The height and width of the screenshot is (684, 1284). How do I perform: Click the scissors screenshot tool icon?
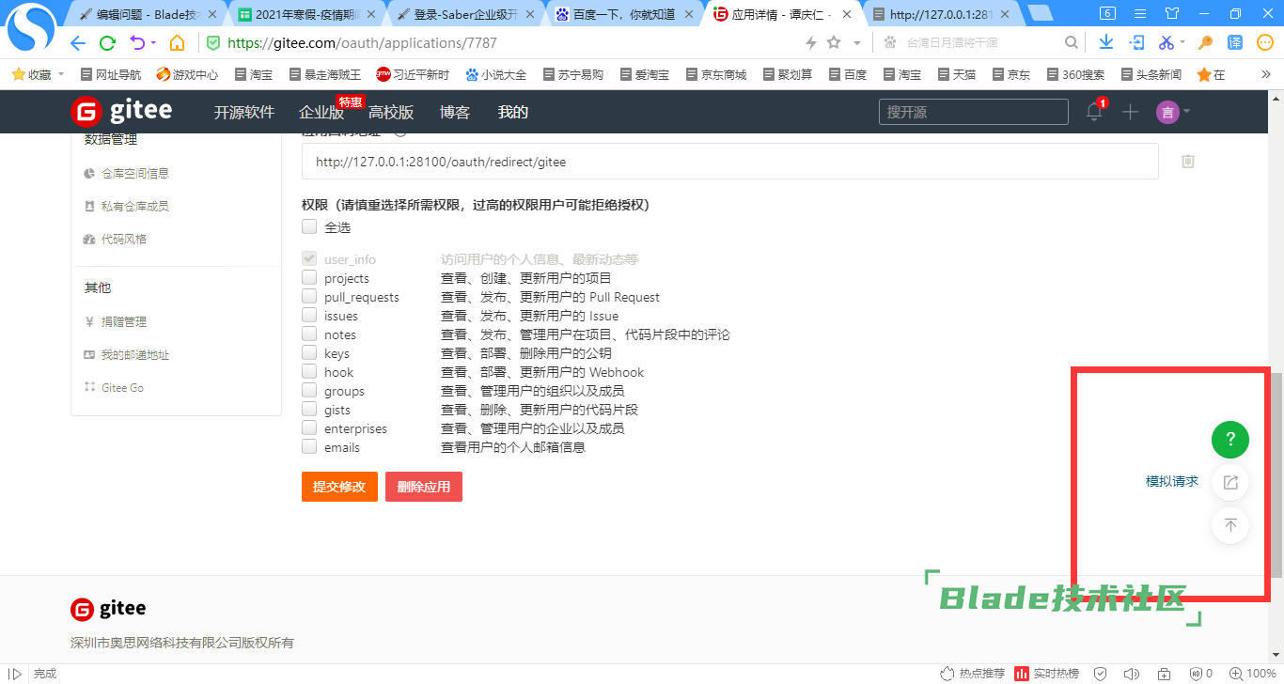(x=1167, y=42)
